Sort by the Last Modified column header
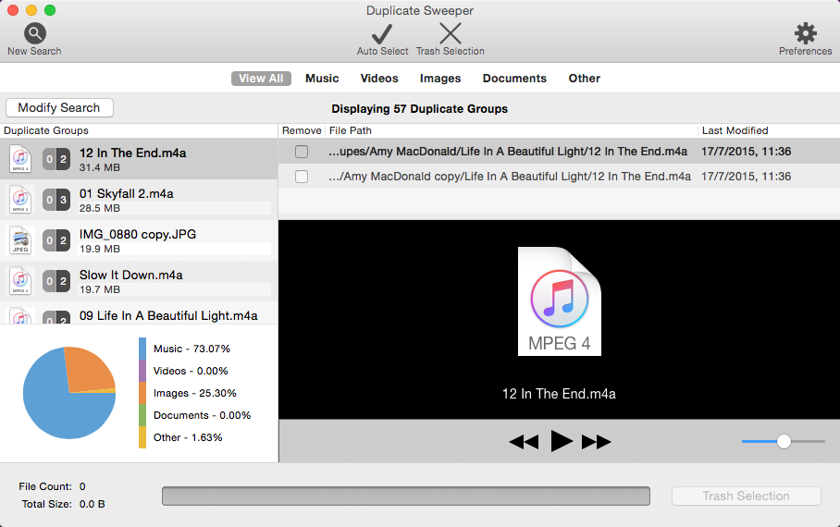The width and height of the screenshot is (840, 527). coord(735,130)
